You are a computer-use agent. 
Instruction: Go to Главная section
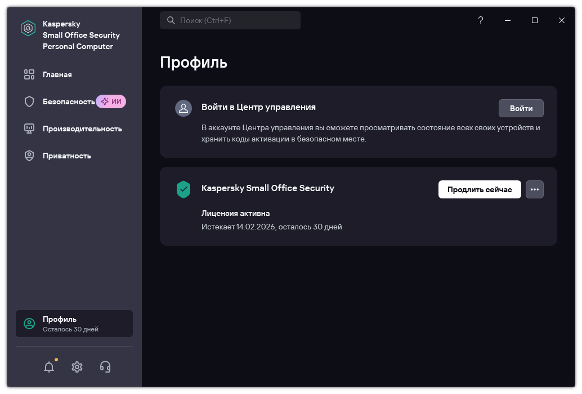[x=74, y=74]
